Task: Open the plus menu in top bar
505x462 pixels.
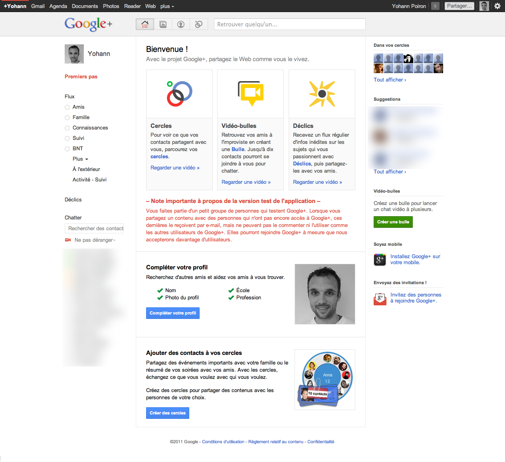Action: tap(167, 6)
